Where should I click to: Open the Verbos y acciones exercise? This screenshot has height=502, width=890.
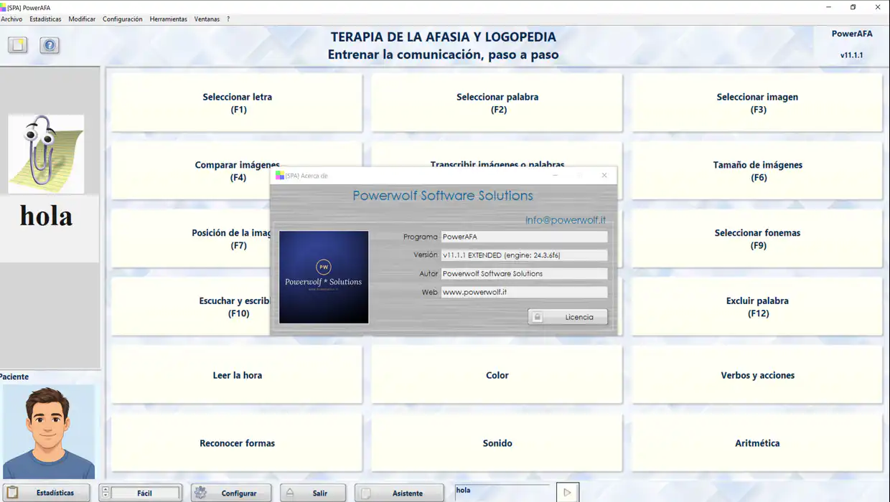pos(757,375)
